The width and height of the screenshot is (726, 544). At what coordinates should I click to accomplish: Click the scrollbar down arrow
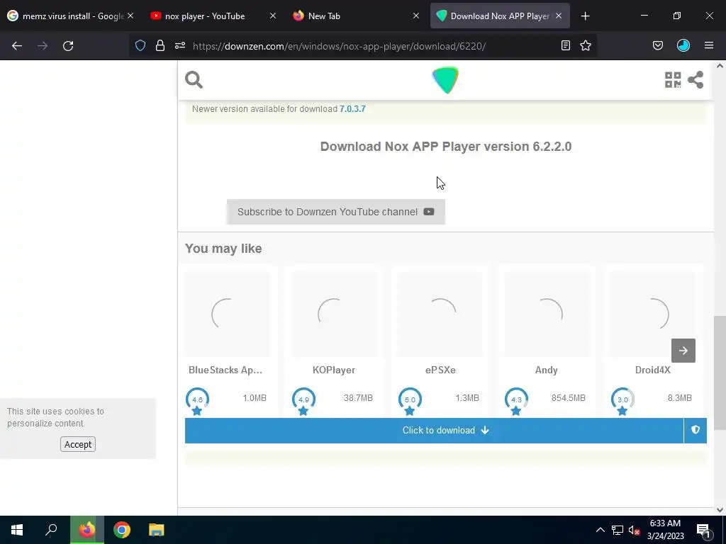pyautogui.click(x=720, y=510)
